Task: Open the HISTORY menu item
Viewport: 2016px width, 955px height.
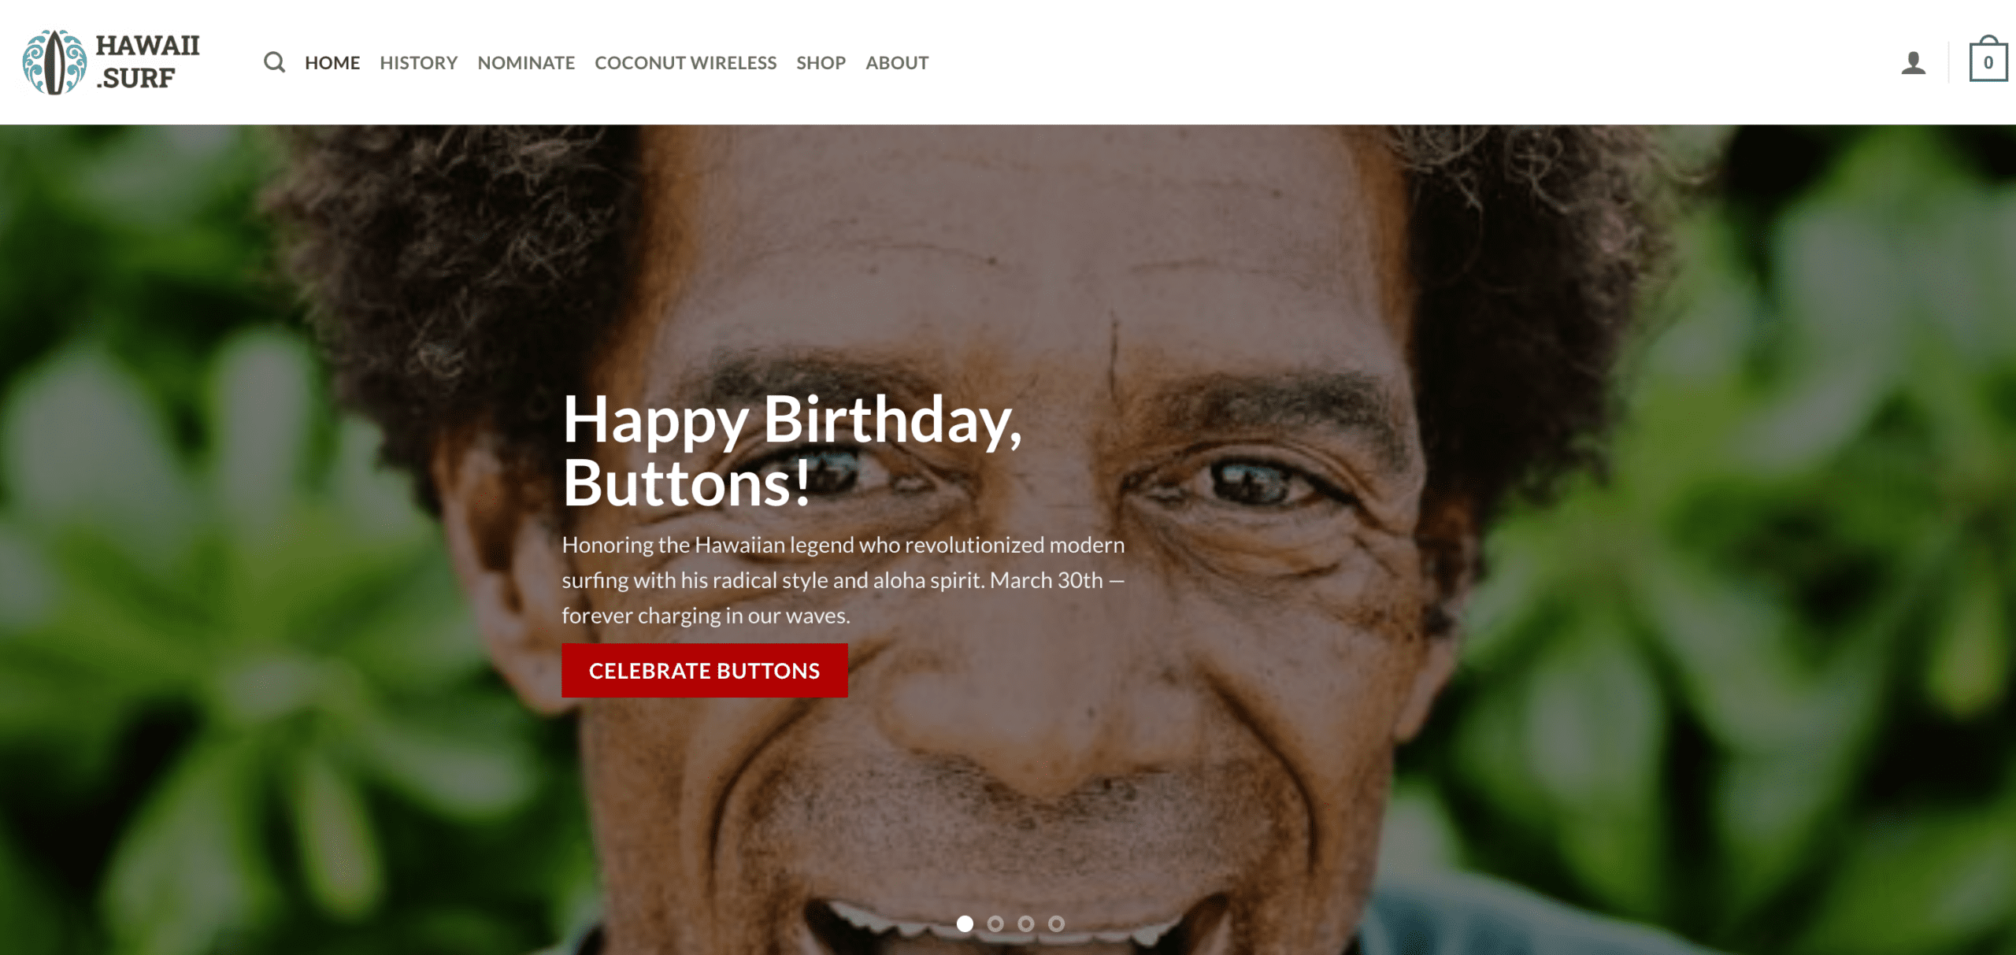Action: 418,62
